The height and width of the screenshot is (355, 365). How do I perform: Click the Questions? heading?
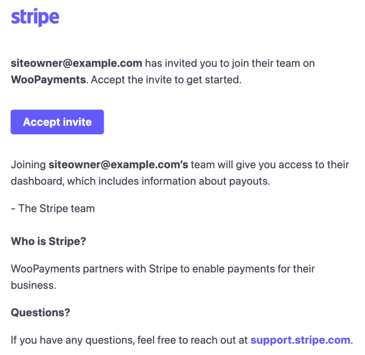point(40,313)
